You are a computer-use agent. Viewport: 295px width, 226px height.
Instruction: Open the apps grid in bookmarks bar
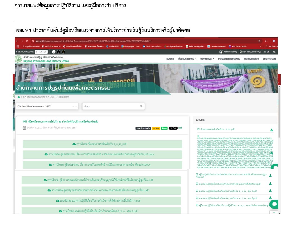tap(17, 46)
